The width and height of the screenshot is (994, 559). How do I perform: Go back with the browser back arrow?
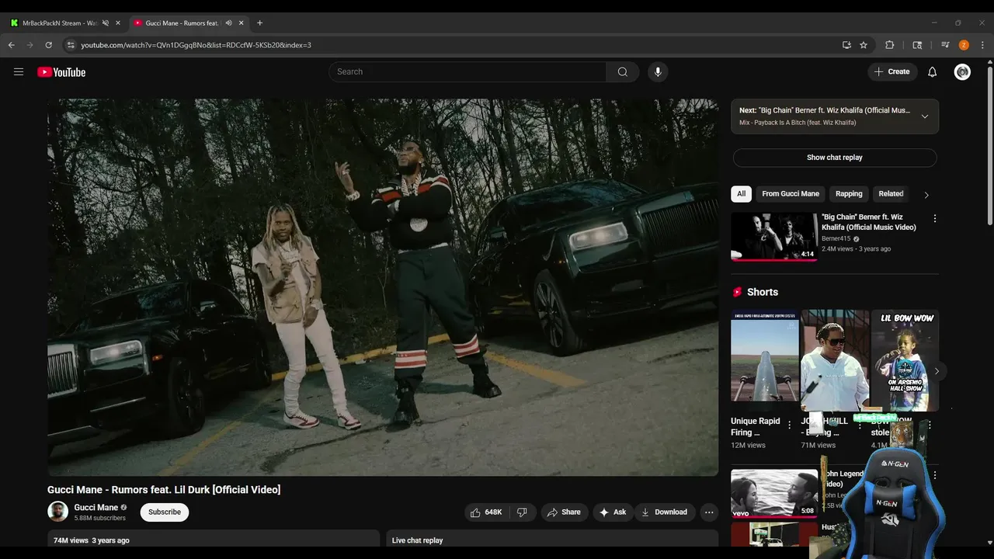click(x=12, y=45)
